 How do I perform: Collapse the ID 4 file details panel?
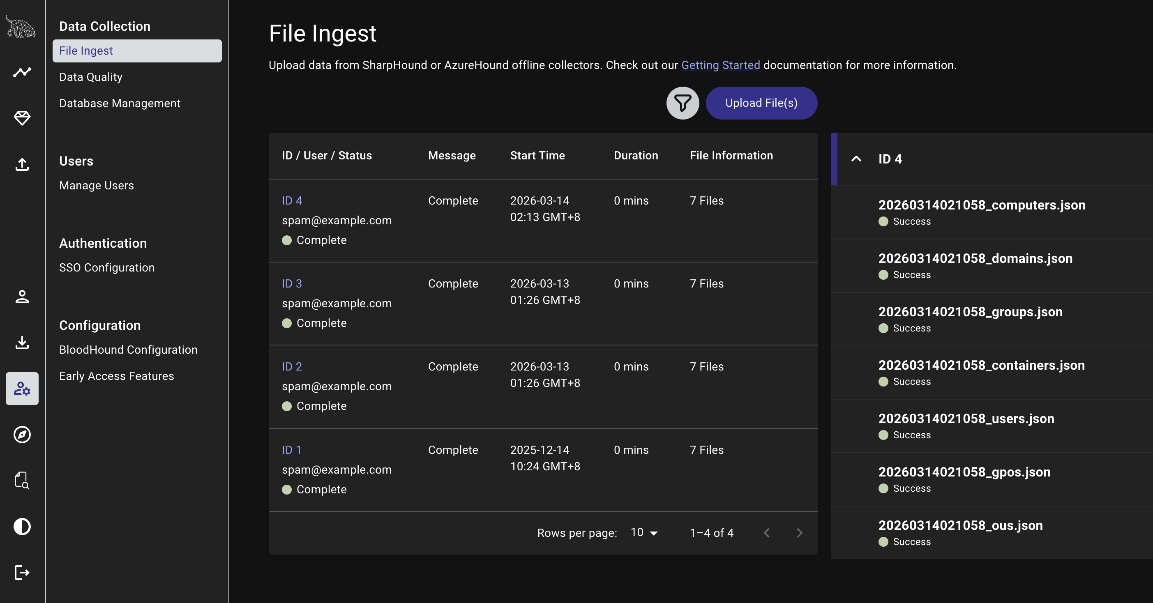point(856,159)
